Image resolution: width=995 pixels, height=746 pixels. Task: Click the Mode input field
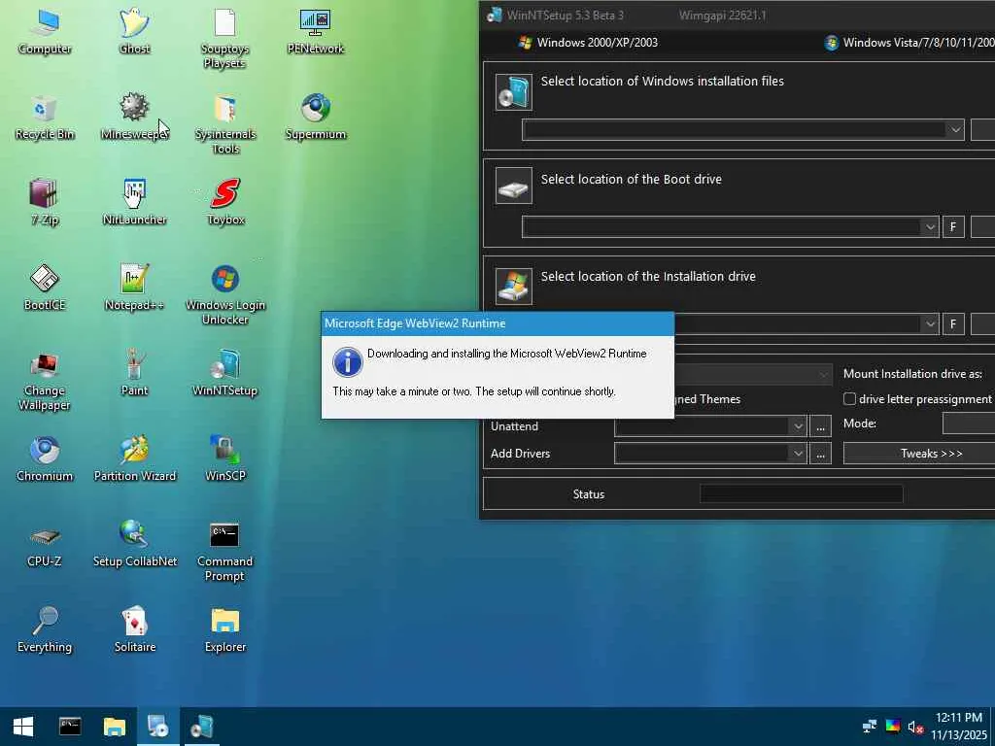pyautogui.click(x=969, y=424)
